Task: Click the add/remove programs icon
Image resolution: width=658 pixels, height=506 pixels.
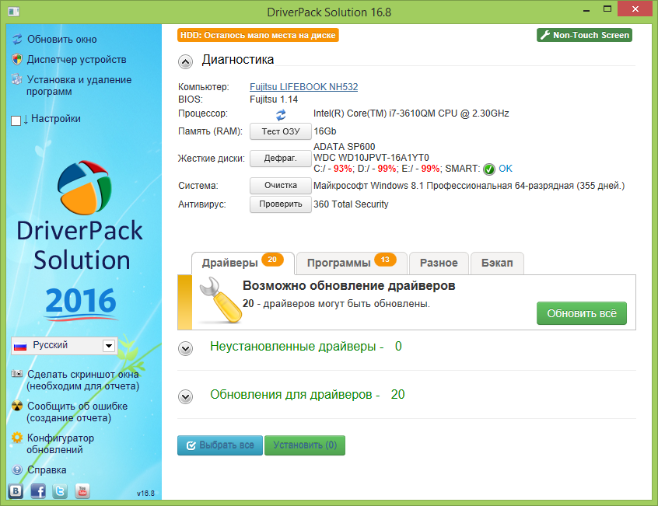Action: 17,79
